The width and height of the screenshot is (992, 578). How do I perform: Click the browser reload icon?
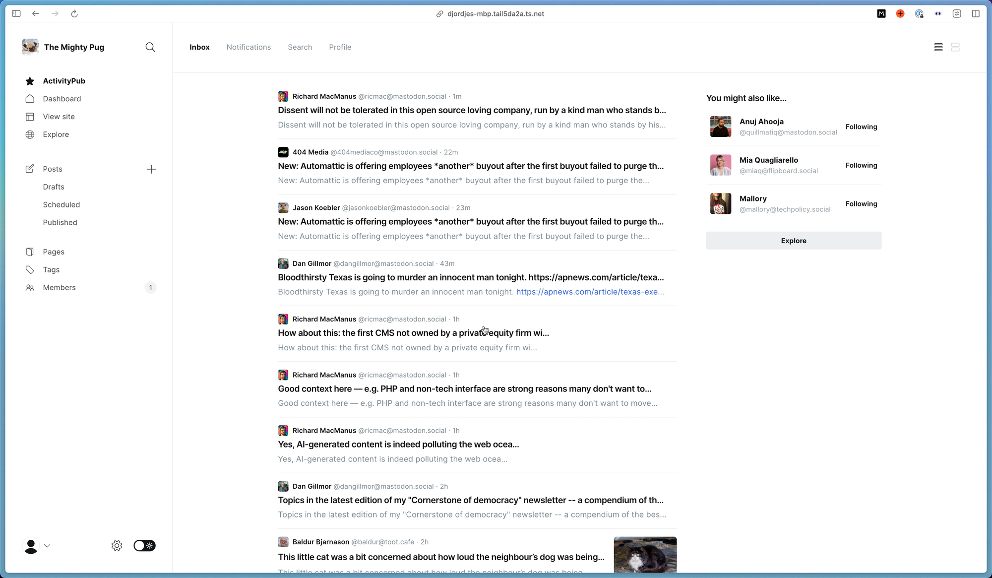tap(74, 14)
